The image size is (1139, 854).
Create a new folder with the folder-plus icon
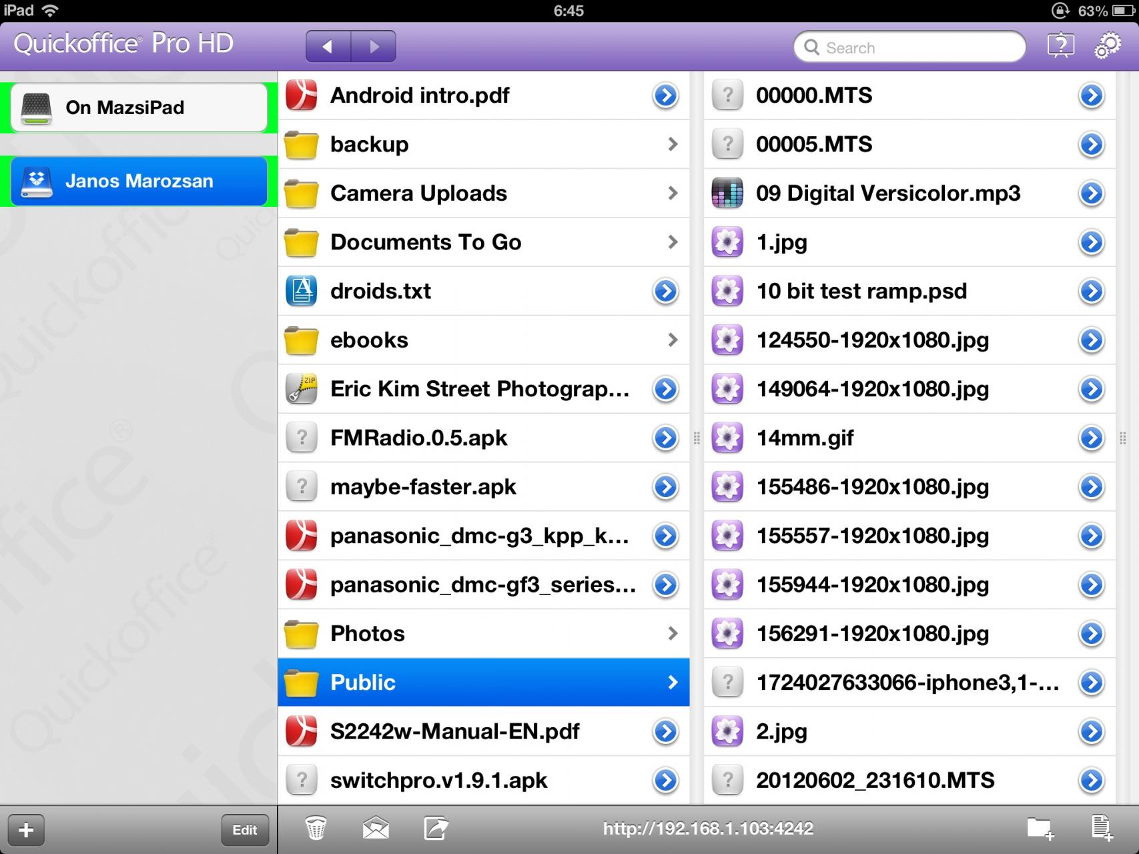1040,829
